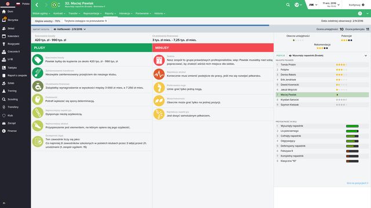Open the Cracovia II team screen

11,51
